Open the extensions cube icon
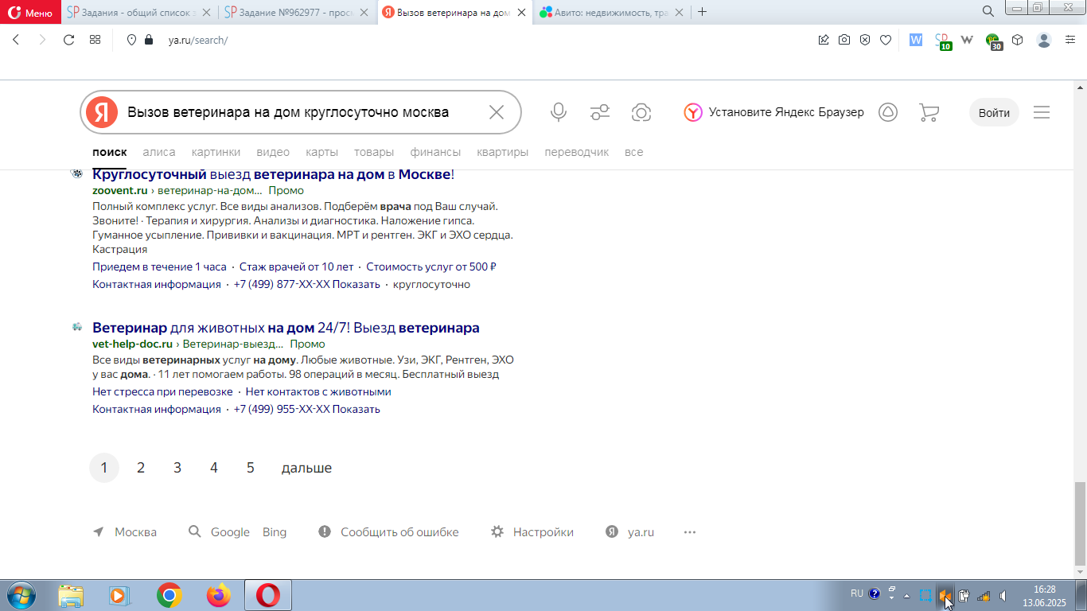 1018,40
